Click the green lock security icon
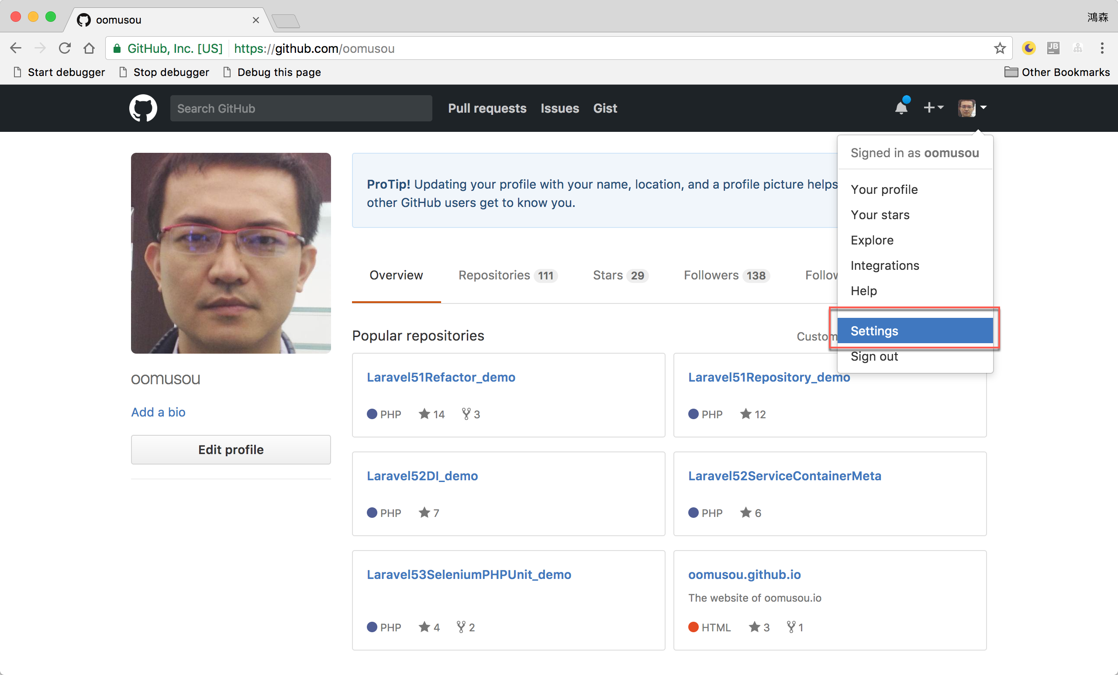Image resolution: width=1118 pixels, height=675 pixels. 117,48
